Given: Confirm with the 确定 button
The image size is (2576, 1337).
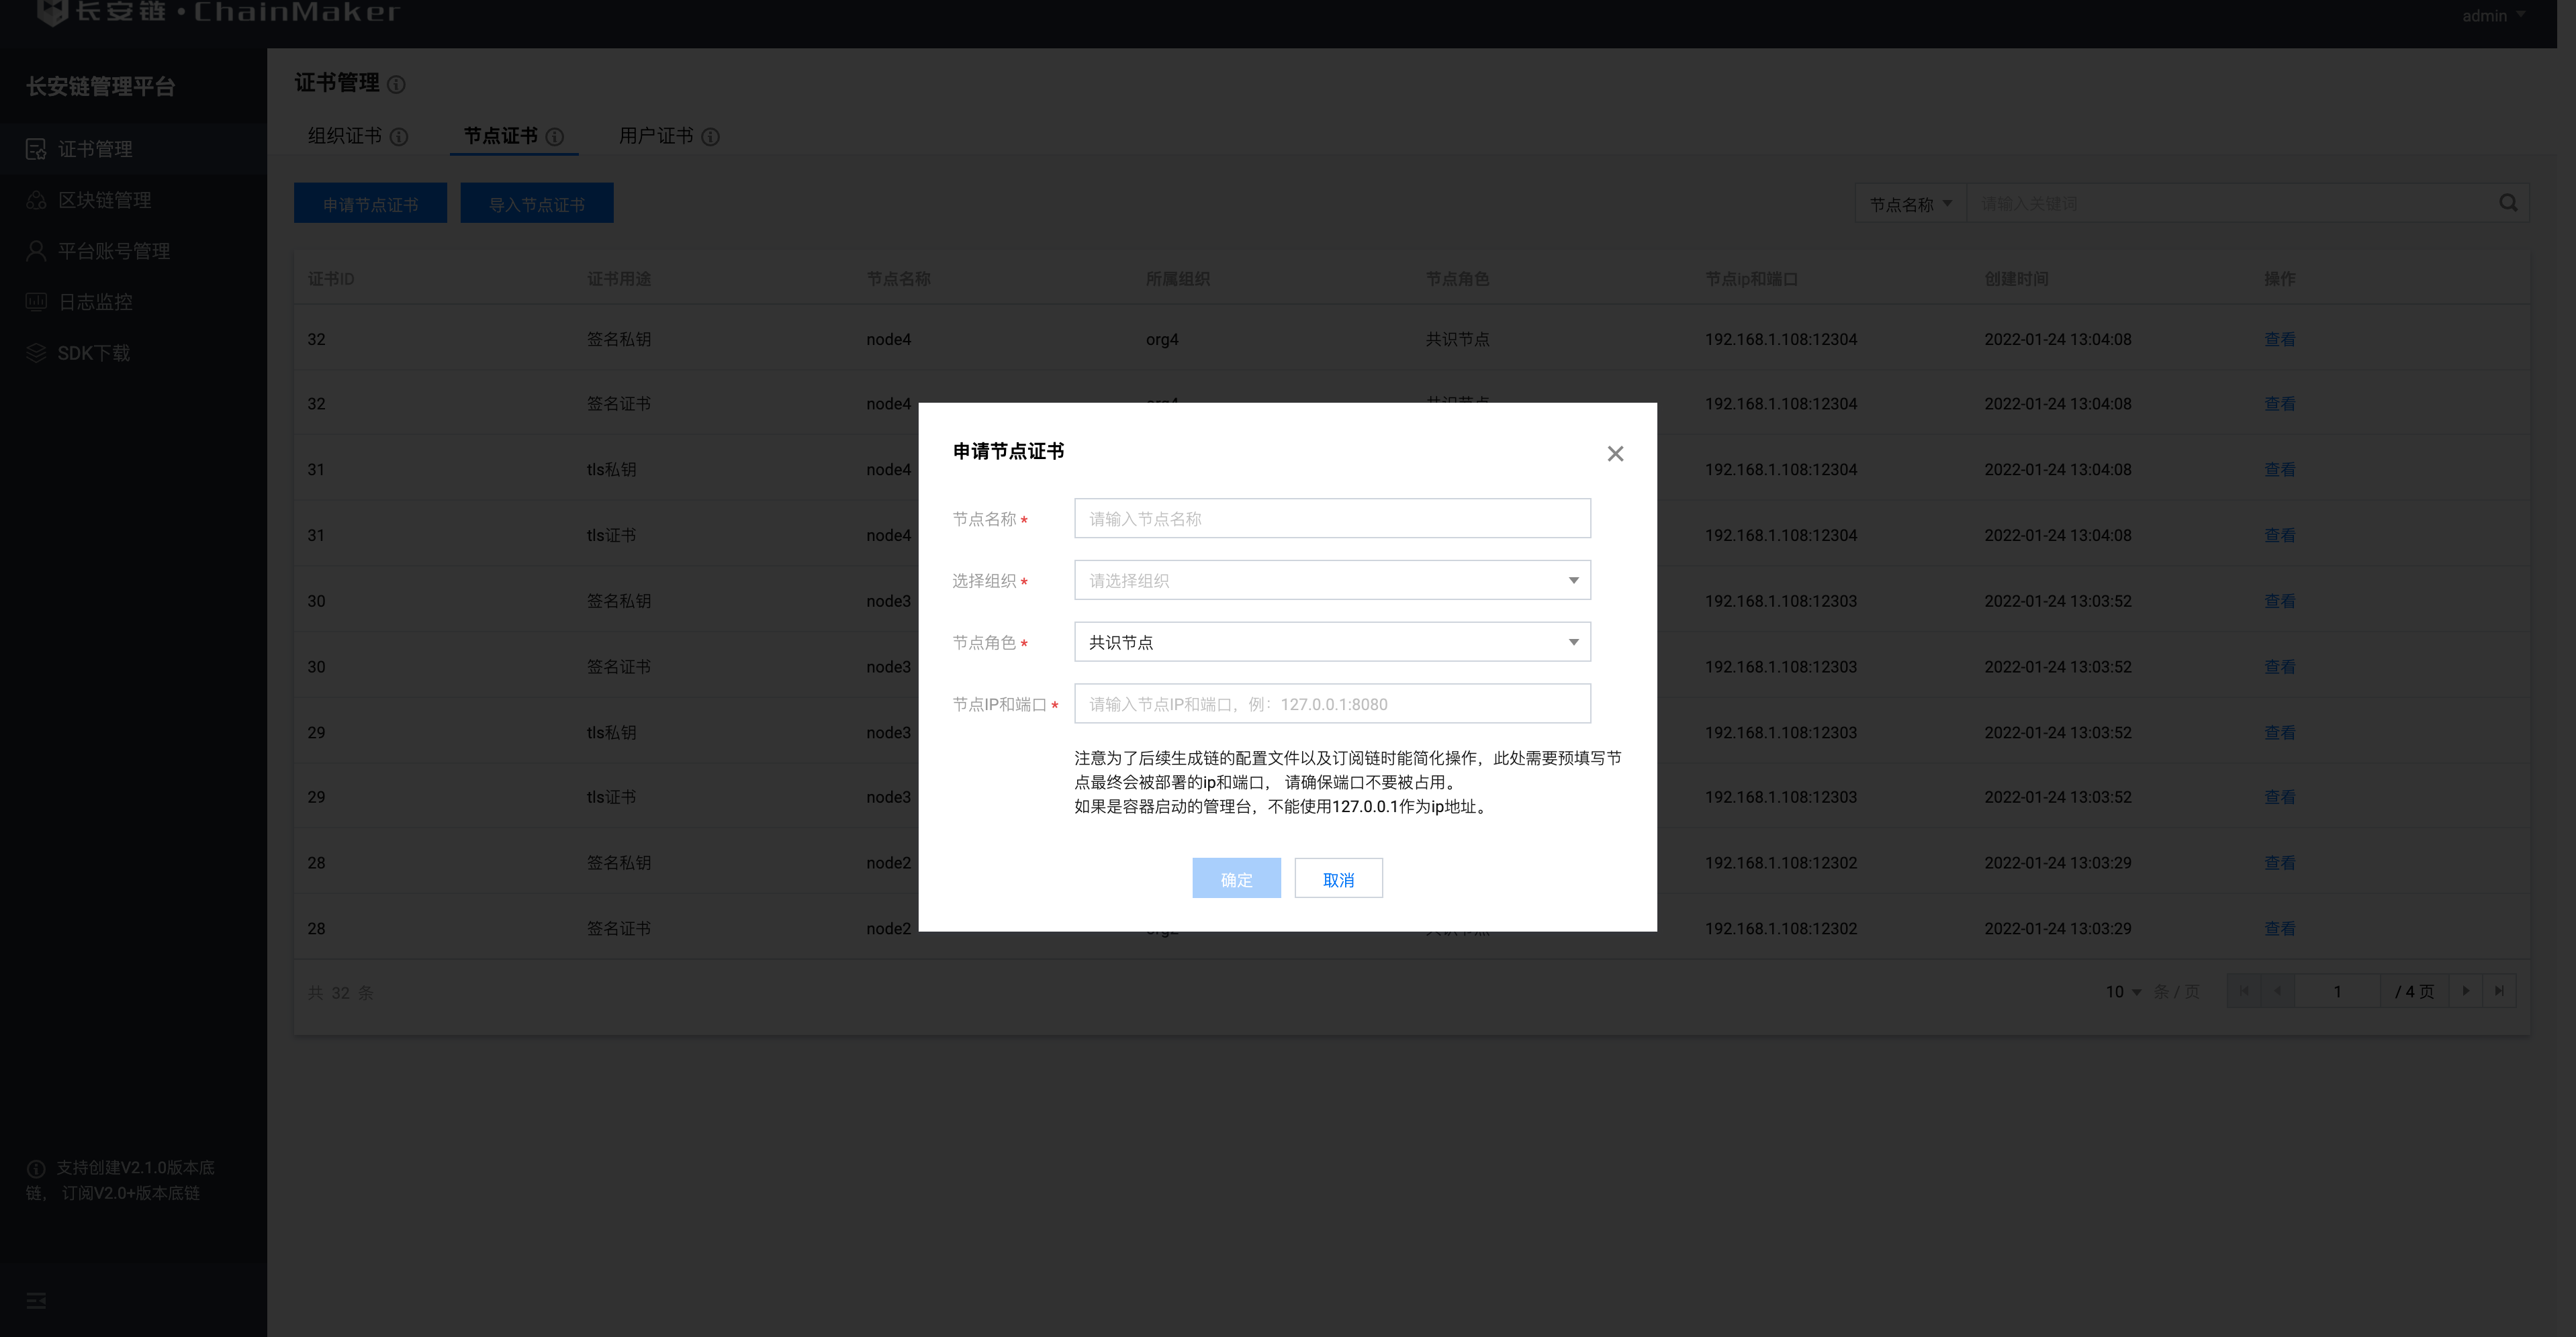Looking at the screenshot, I should 1236,879.
